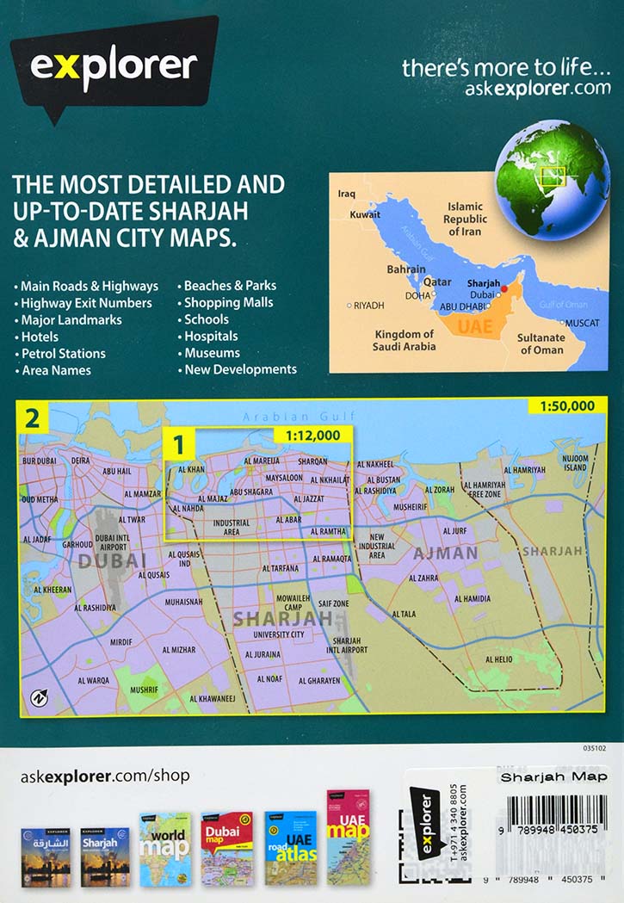Click the UAE road atlas cover
The width and height of the screenshot is (624, 903).
click(291, 848)
